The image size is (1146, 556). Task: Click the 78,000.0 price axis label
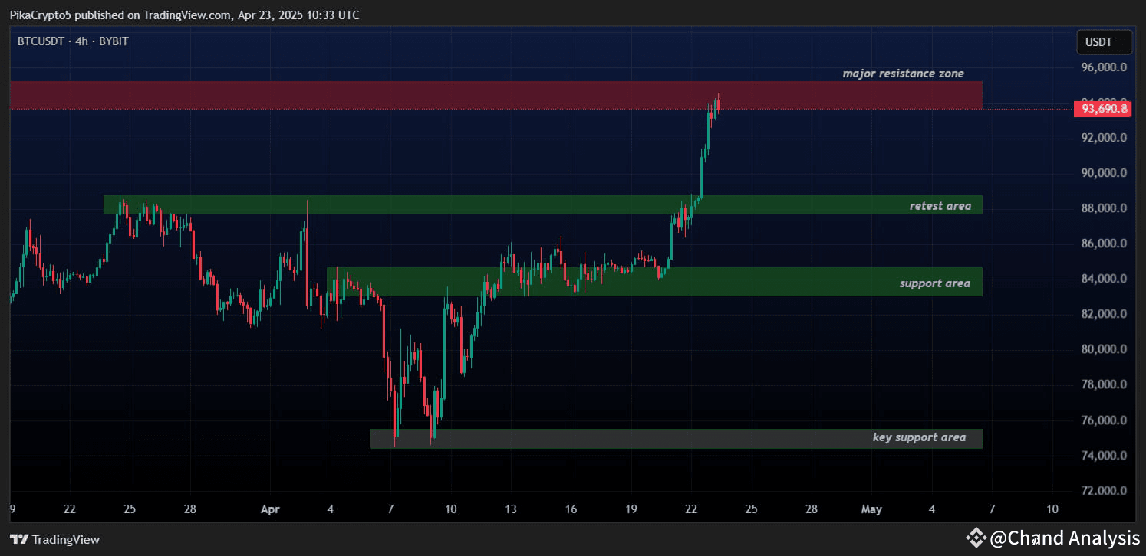1104,384
